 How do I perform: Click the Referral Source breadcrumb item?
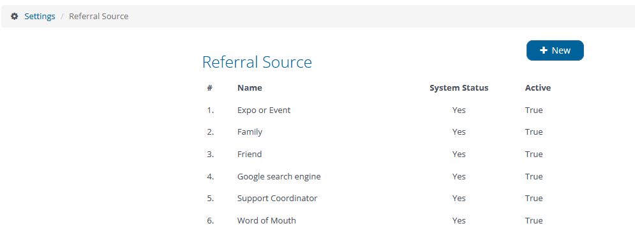coord(99,16)
